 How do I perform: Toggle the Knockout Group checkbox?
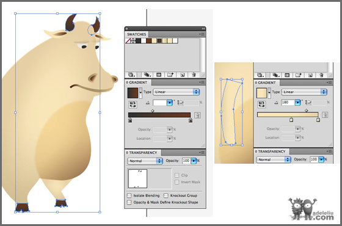tap(166, 195)
